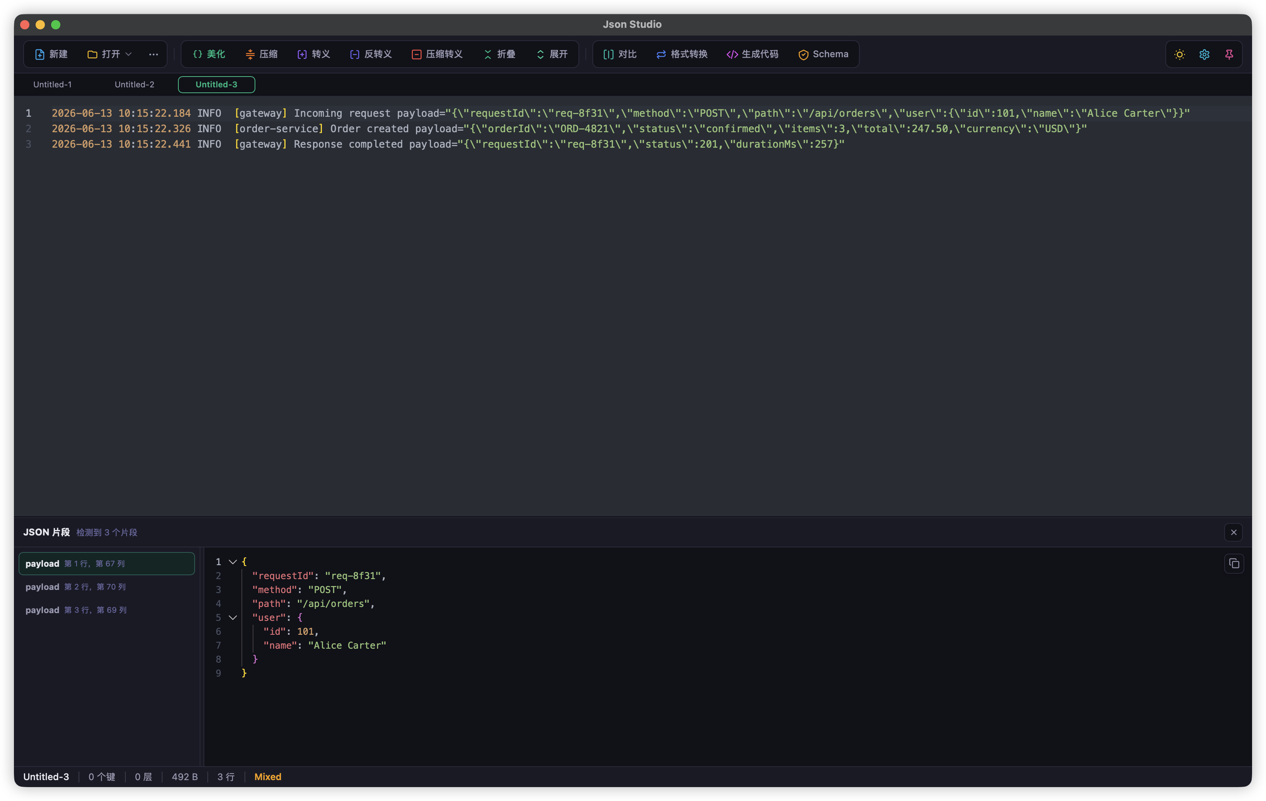The image size is (1266, 801).
Task: Click the Mixed format indicator in status bar
Action: (268, 777)
